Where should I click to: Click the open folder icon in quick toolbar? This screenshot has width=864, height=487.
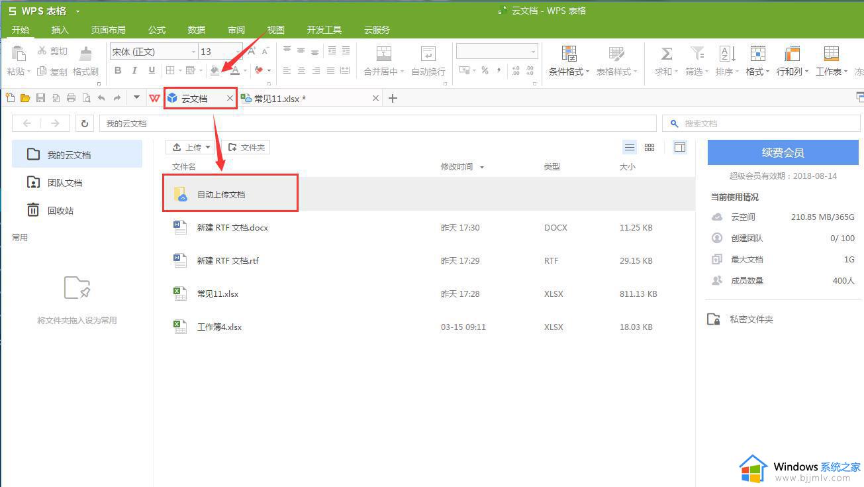[x=25, y=98]
